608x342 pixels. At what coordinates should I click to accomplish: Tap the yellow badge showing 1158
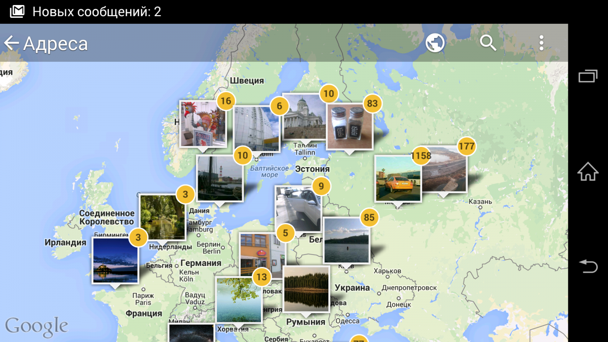click(x=421, y=156)
